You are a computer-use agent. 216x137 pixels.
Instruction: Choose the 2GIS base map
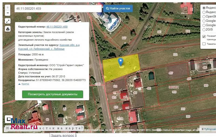204,30
